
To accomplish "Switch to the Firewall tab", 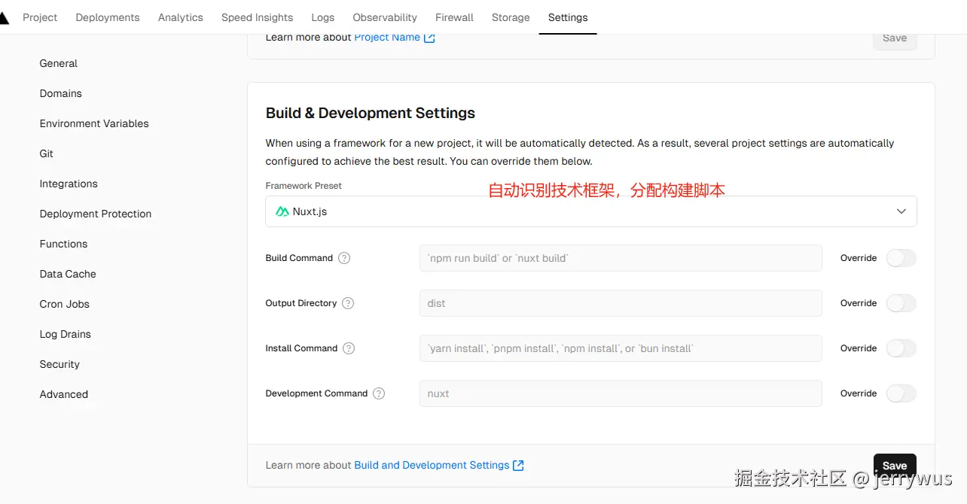I will coord(455,17).
